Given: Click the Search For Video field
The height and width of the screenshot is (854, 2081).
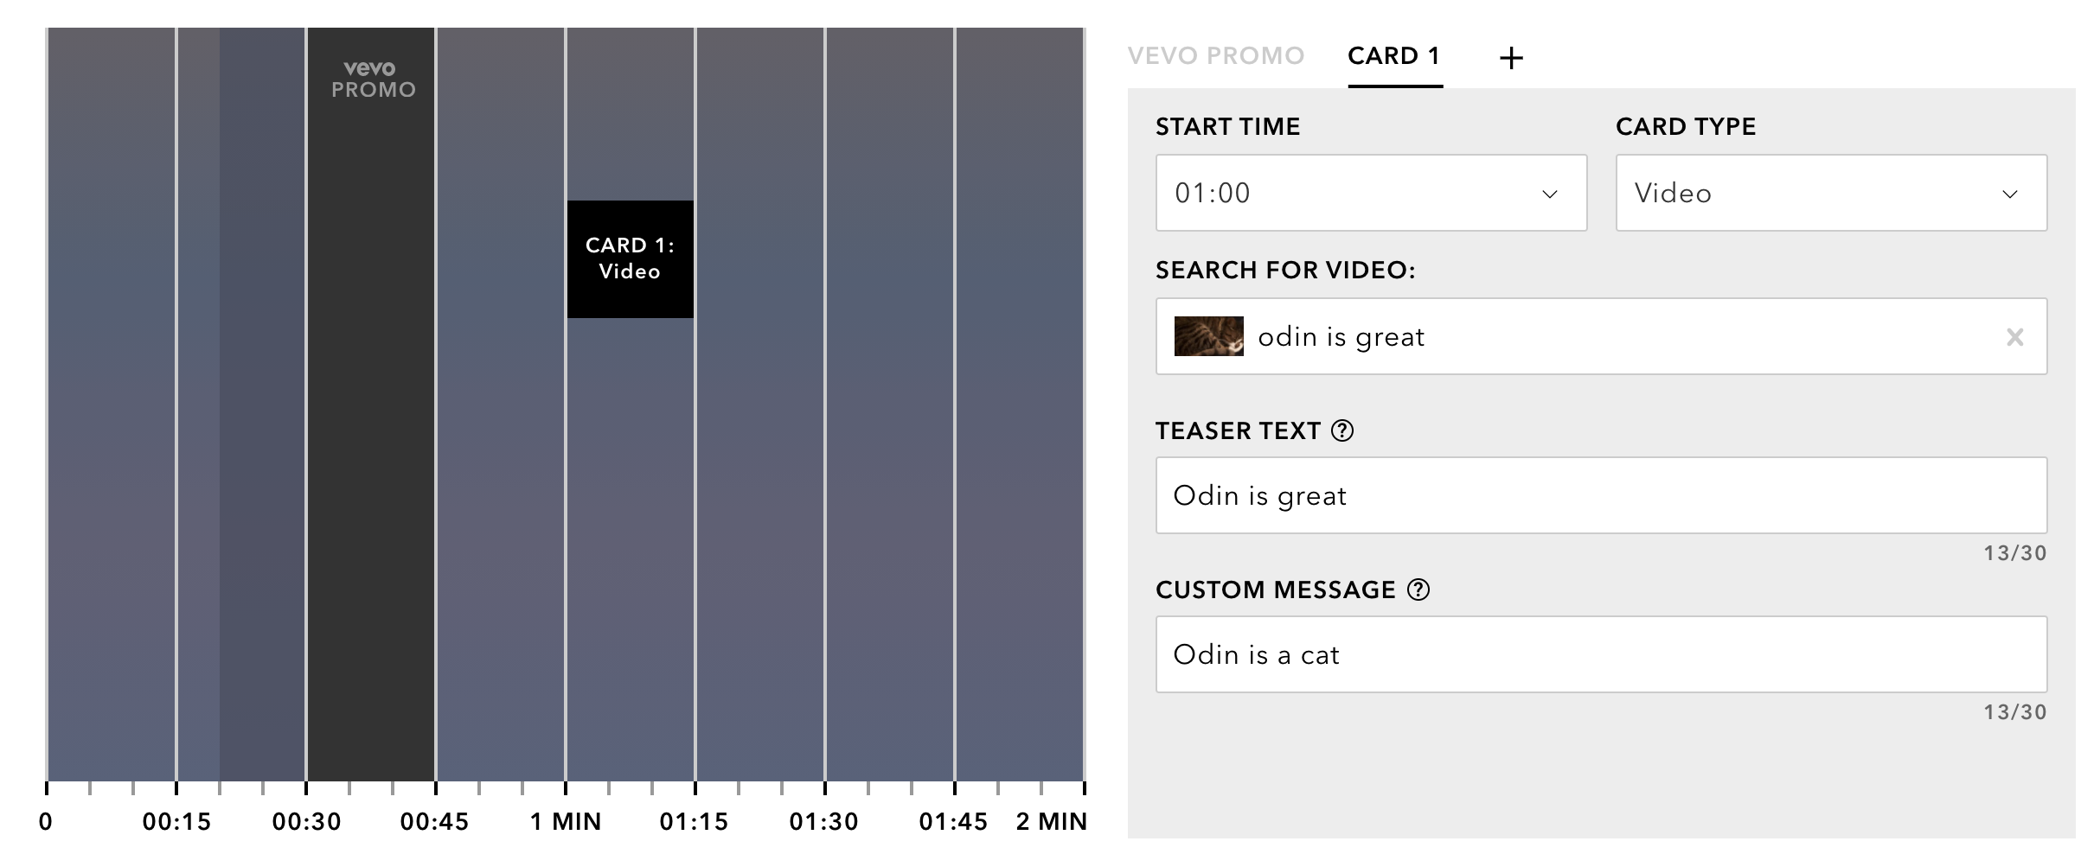Looking at the screenshot, I should point(1601,336).
